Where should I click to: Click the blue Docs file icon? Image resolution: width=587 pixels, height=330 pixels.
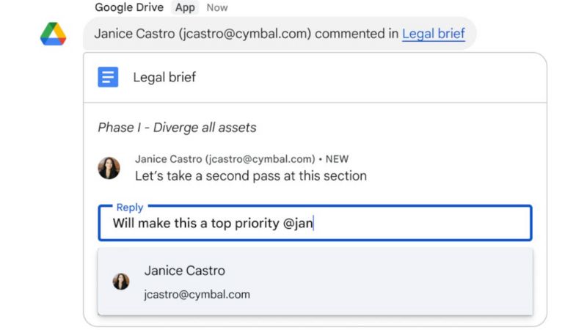click(108, 77)
